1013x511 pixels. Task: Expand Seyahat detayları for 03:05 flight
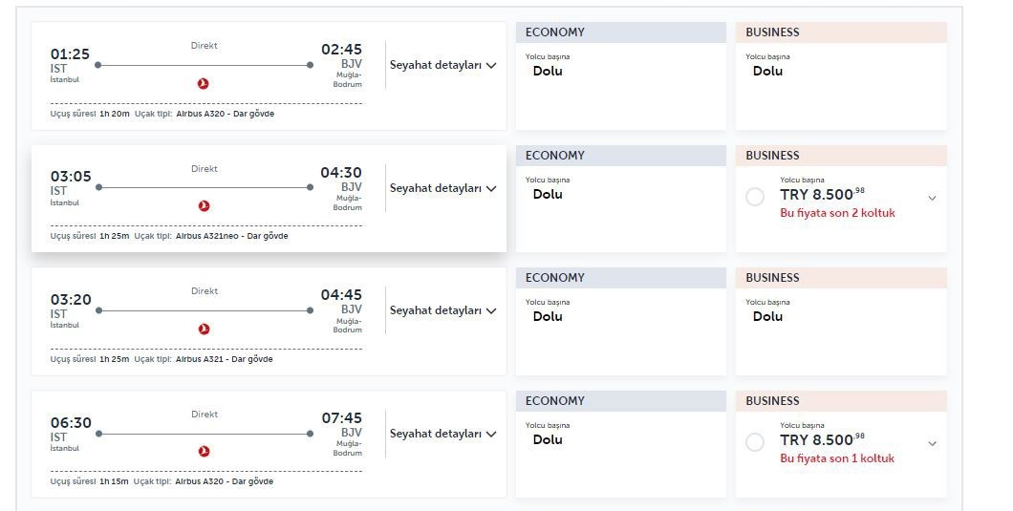443,188
